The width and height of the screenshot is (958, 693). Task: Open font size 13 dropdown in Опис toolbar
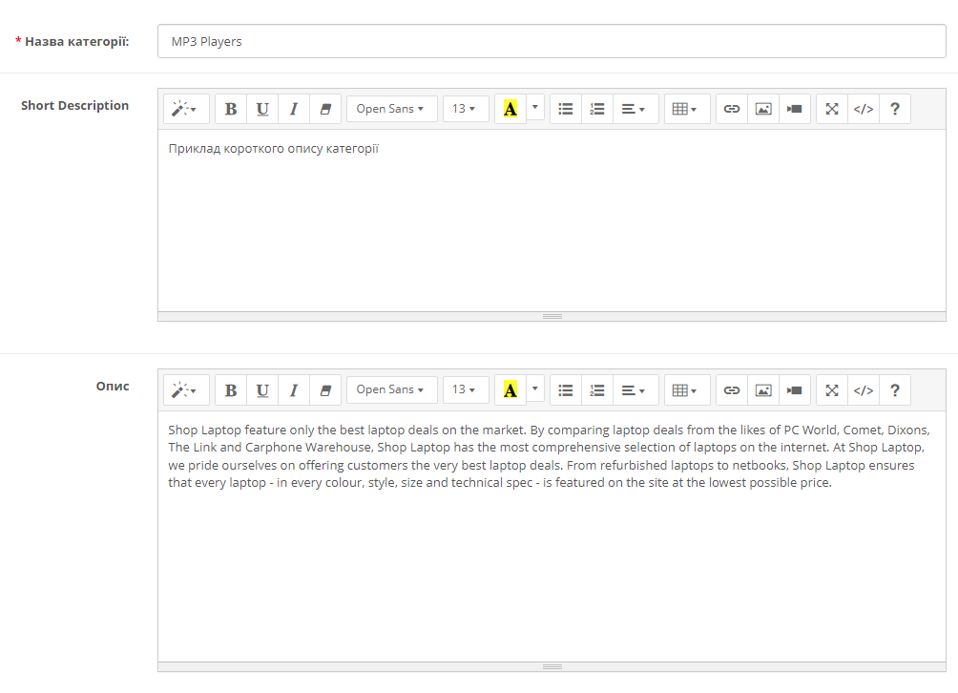tap(465, 389)
